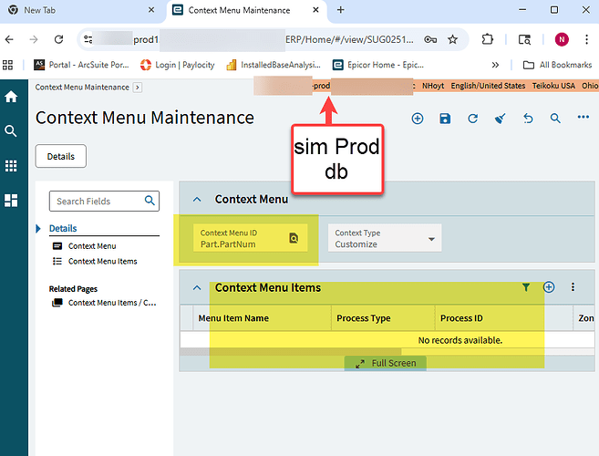599x456 pixels.
Task: Close the New Tab browser tab
Action: pyautogui.click(x=151, y=10)
